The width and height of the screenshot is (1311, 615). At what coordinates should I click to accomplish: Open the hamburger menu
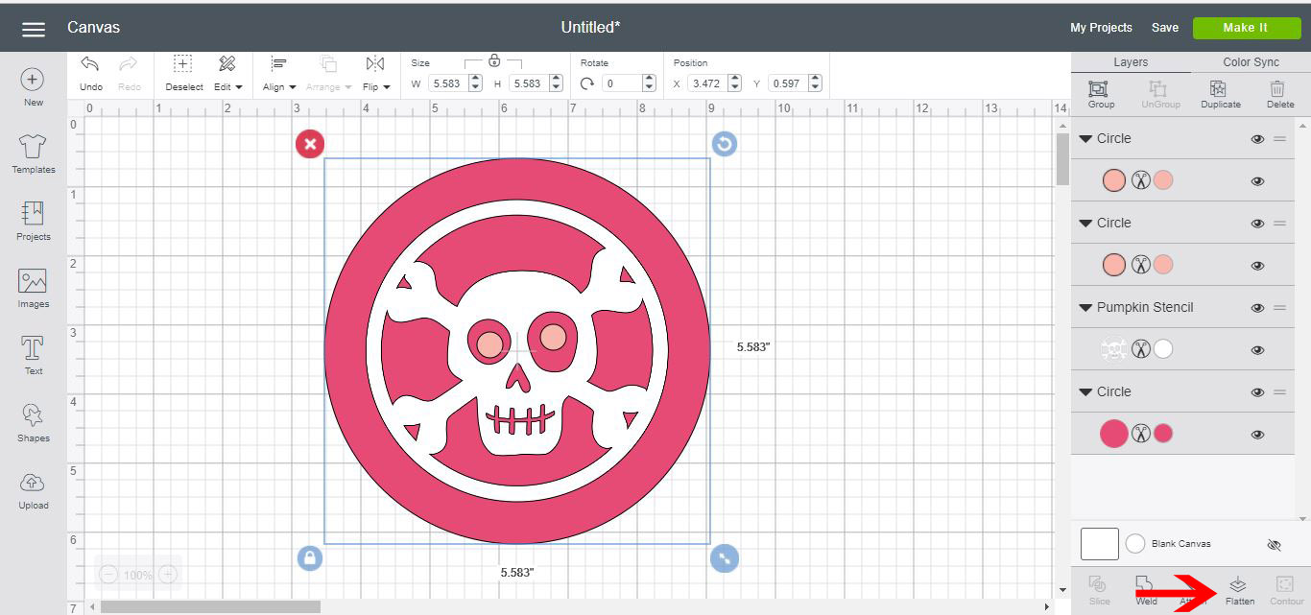tap(32, 27)
